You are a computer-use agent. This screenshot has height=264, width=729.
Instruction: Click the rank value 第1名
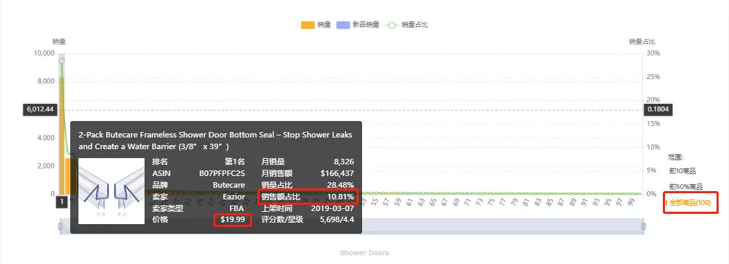click(x=235, y=162)
